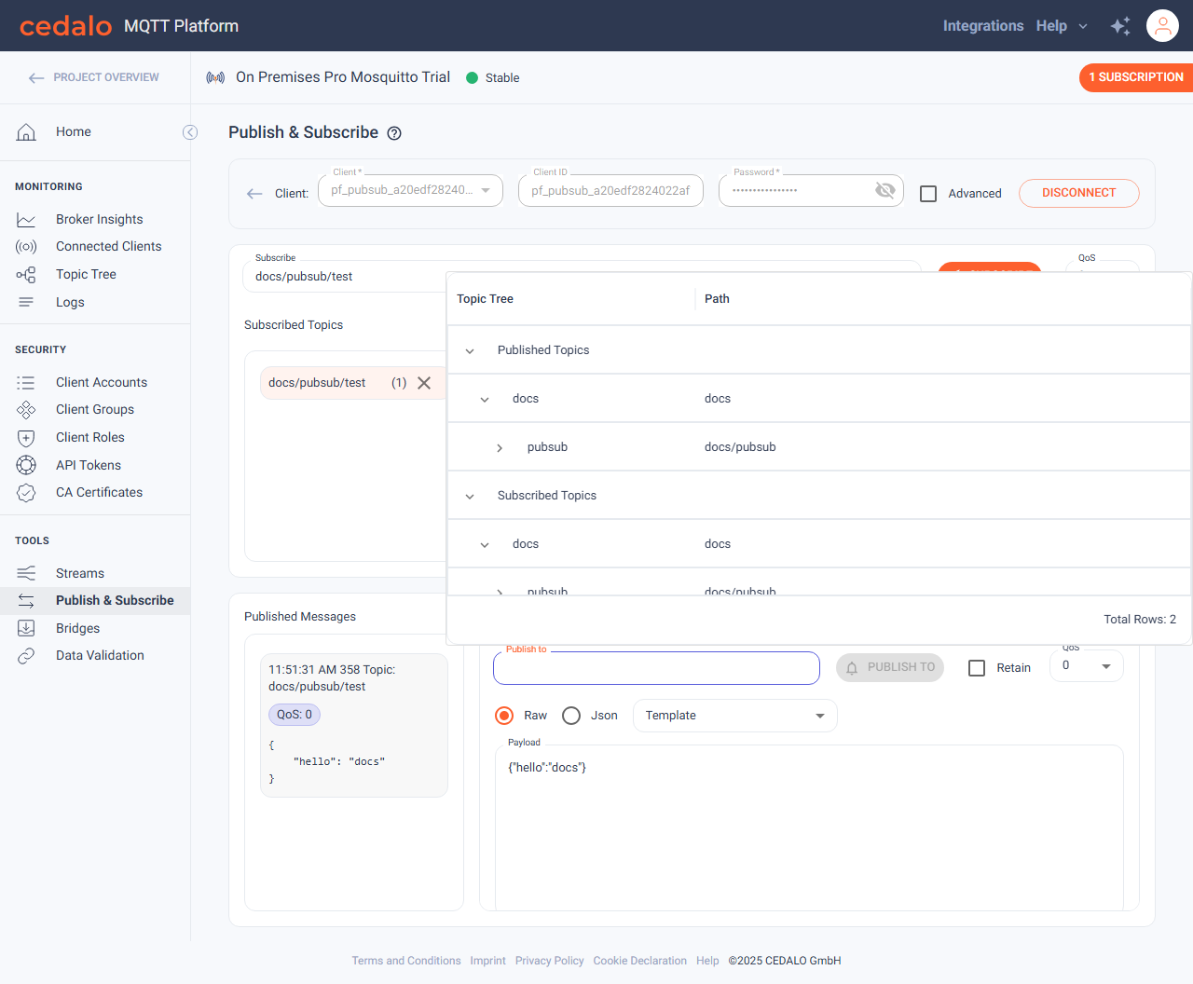Click the Home house icon
Viewport: 1193px width, 984px height.
pos(26,132)
